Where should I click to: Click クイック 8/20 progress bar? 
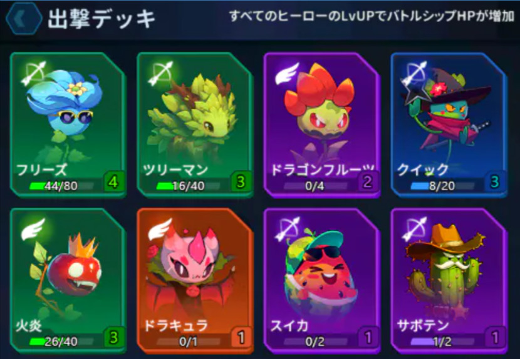[442, 186]
